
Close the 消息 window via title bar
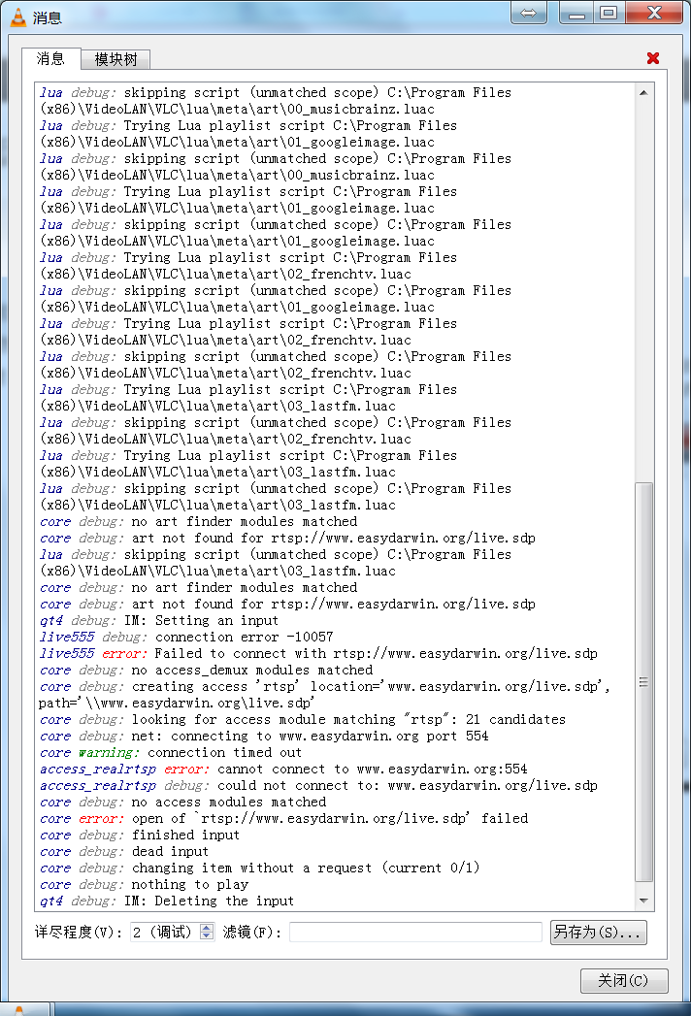click(653, 13)
